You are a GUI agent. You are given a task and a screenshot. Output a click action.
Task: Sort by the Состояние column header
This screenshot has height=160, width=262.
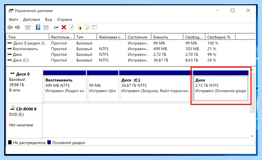(138, 37)
